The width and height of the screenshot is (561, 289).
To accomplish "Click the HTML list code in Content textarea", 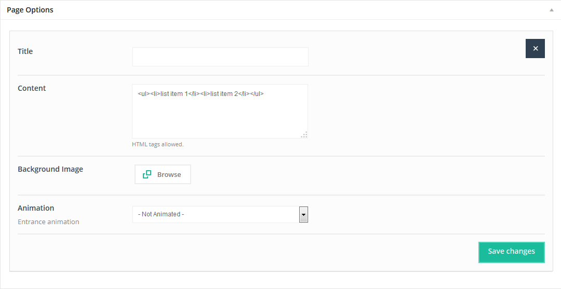I will [201, 94].
